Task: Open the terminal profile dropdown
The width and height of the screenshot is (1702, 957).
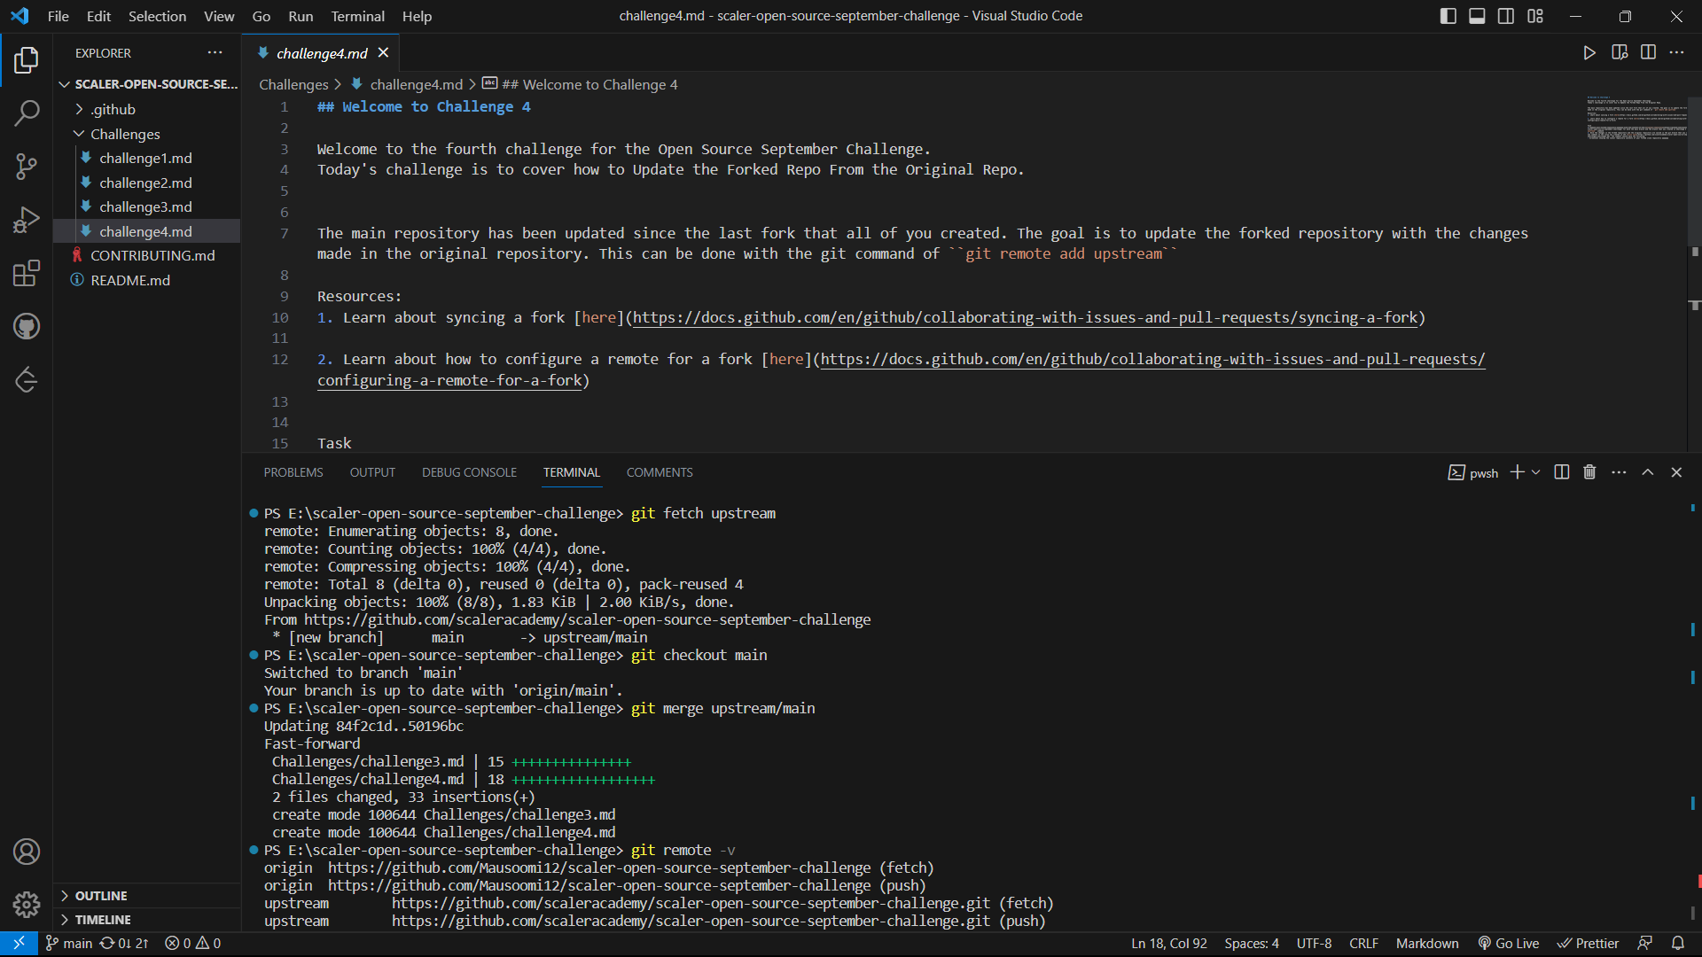Action: click(1534, 472)
